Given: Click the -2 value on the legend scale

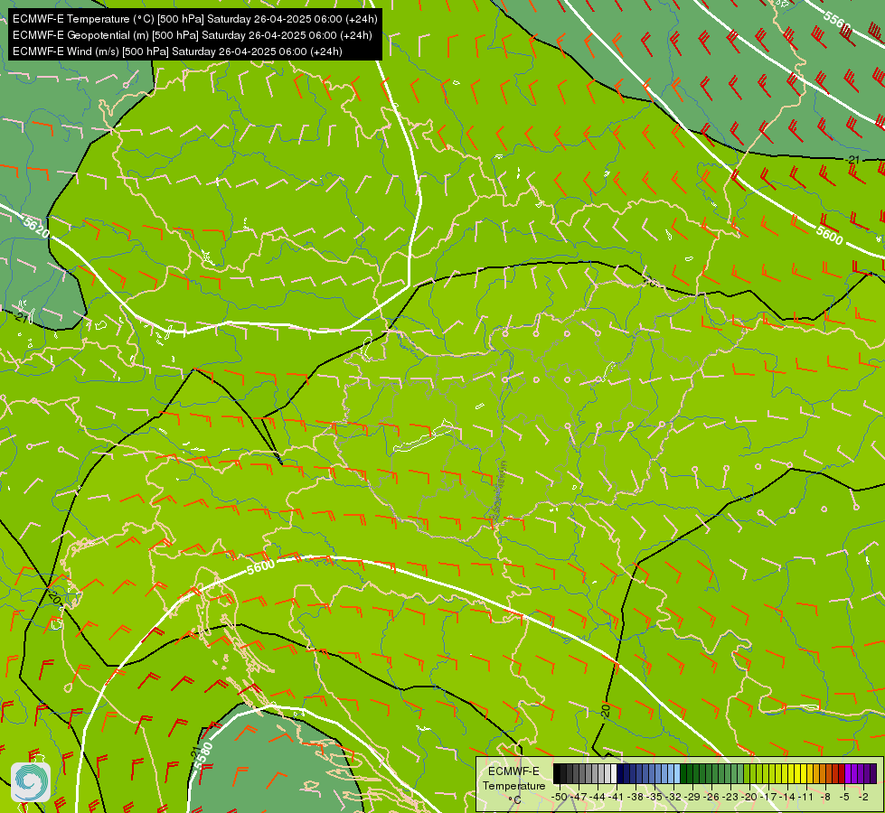Looking at the screenshot, I should (x=863, y=797).
